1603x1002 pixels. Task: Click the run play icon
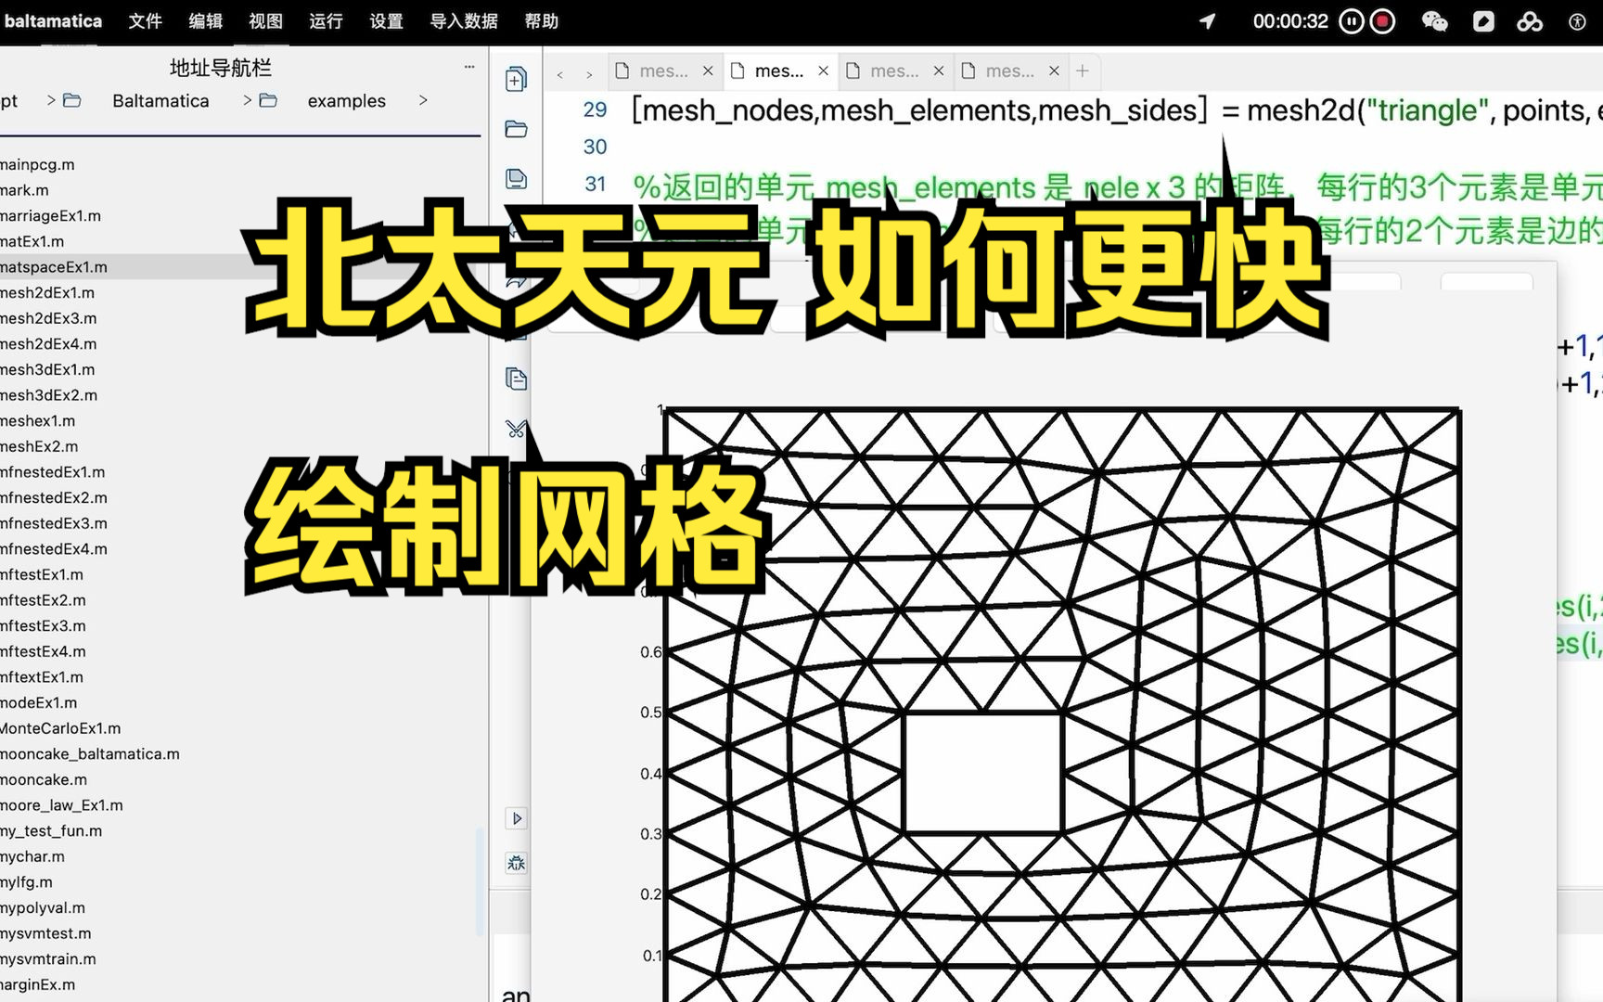click(517, 818)
